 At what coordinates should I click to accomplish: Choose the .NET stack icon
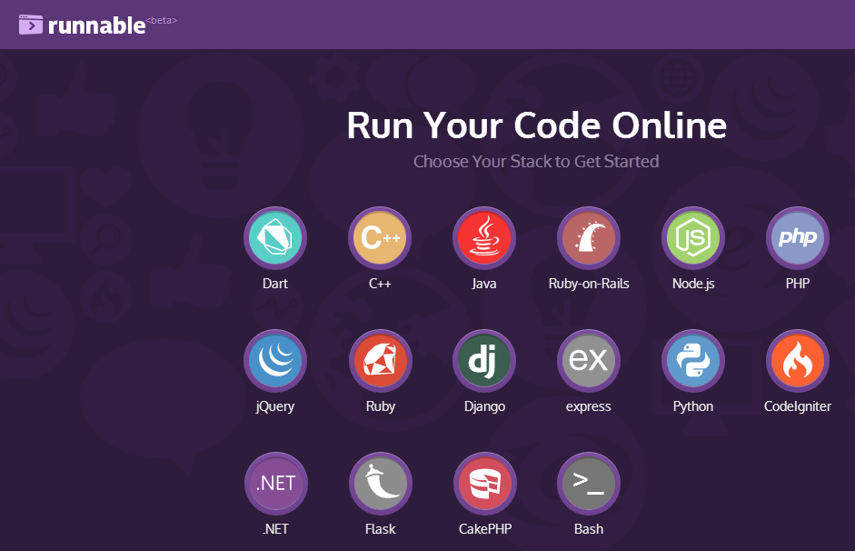click(275, 484)
